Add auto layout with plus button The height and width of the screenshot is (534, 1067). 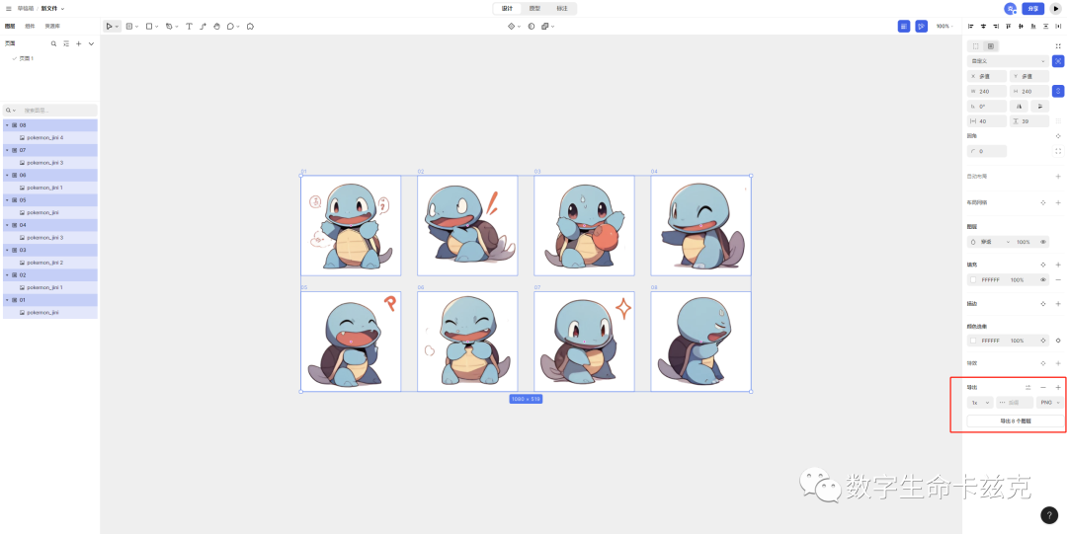(1058, 176)
